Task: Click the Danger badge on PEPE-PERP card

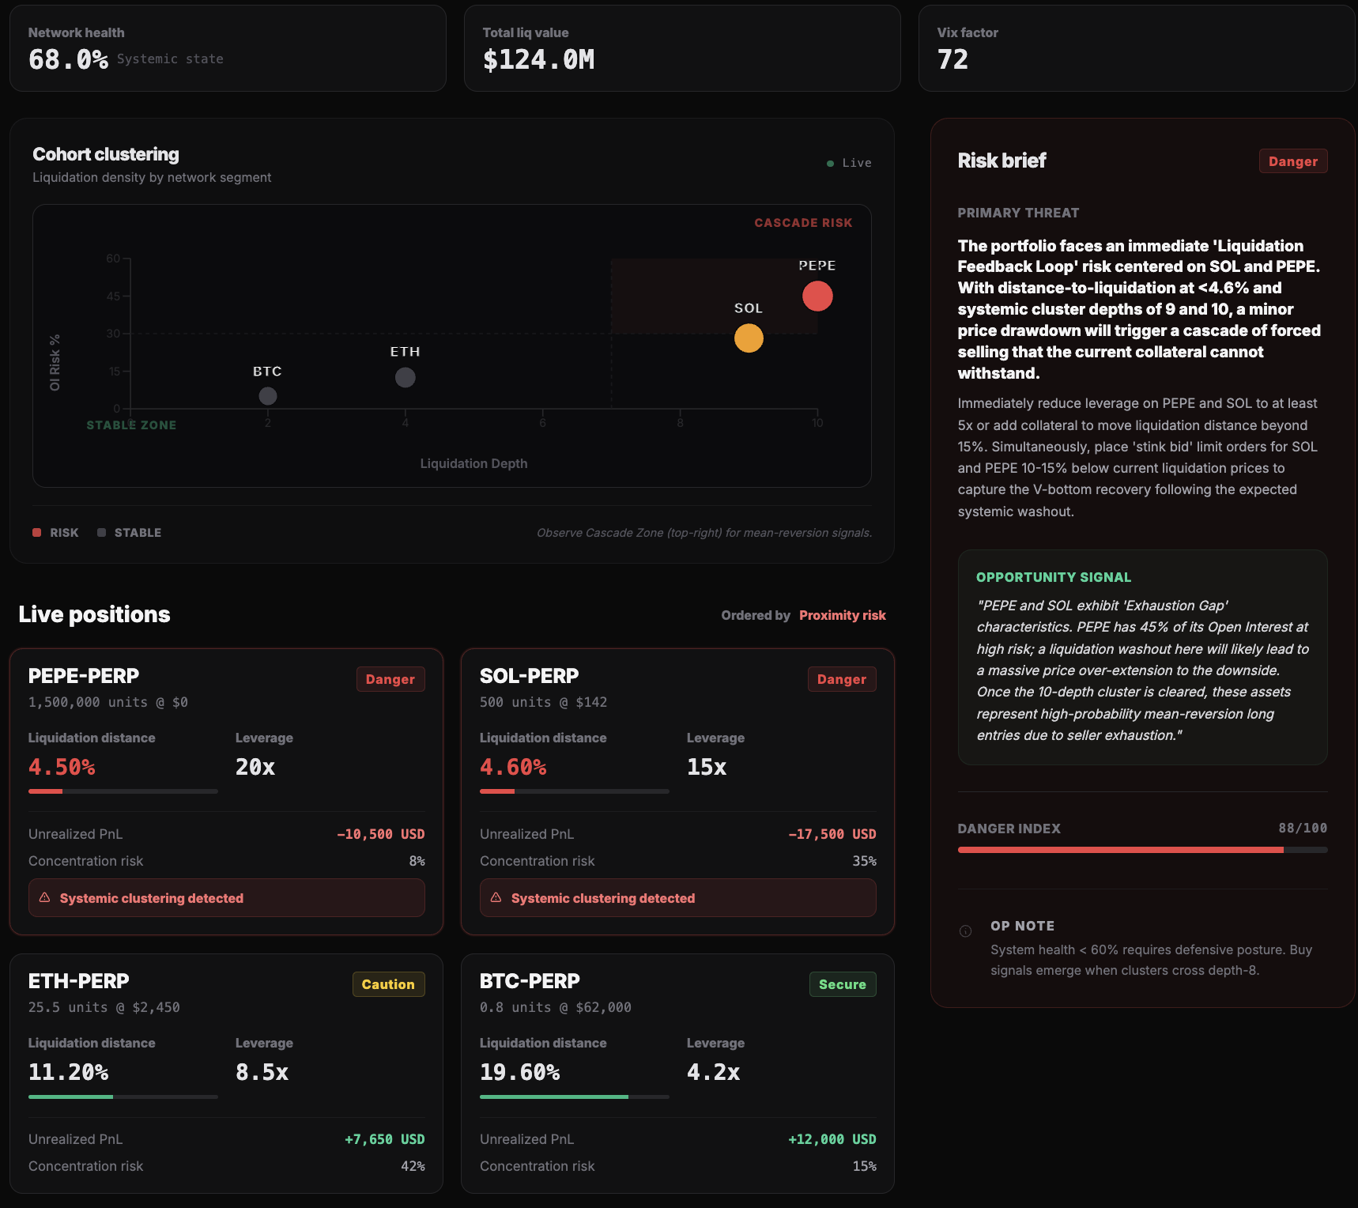Action: (390, 679)
